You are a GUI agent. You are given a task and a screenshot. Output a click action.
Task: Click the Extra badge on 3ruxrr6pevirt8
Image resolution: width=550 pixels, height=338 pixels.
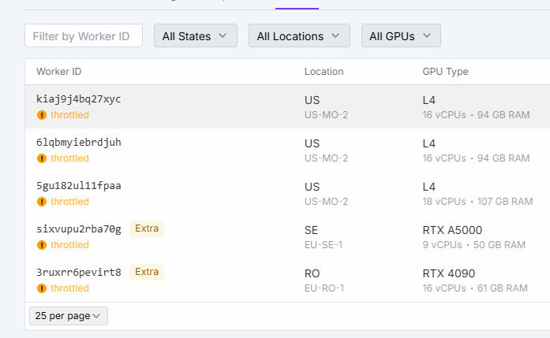[147, 273]
